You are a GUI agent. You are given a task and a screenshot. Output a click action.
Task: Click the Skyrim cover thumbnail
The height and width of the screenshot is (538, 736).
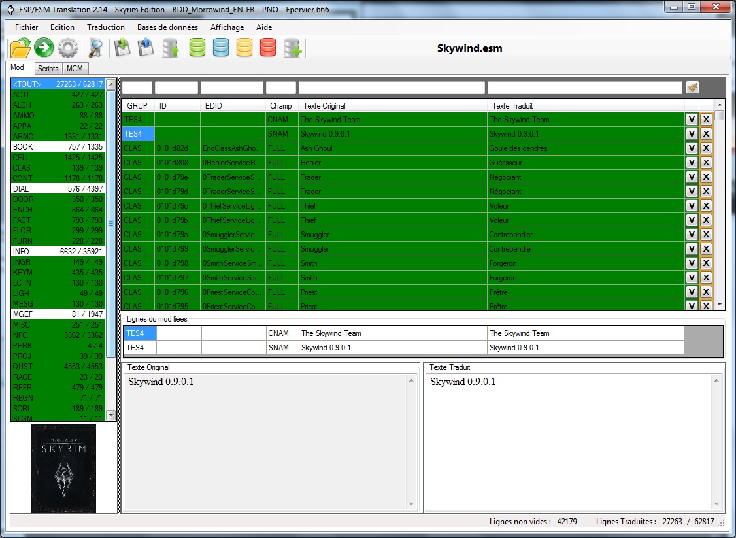point(64,468)
